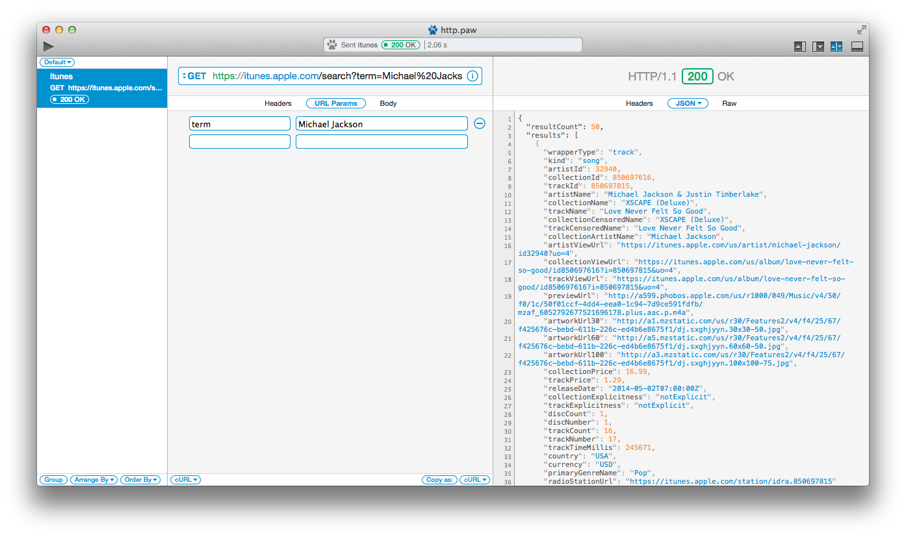Open the GET method selector
The image size is (906, 537).
194,76
